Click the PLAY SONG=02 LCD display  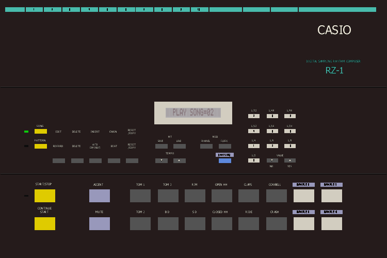pyautogui.click(x=193, y=112)
